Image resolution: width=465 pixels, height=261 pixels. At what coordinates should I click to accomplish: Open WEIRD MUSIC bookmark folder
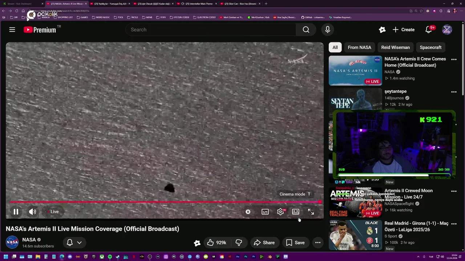[101, 17]
